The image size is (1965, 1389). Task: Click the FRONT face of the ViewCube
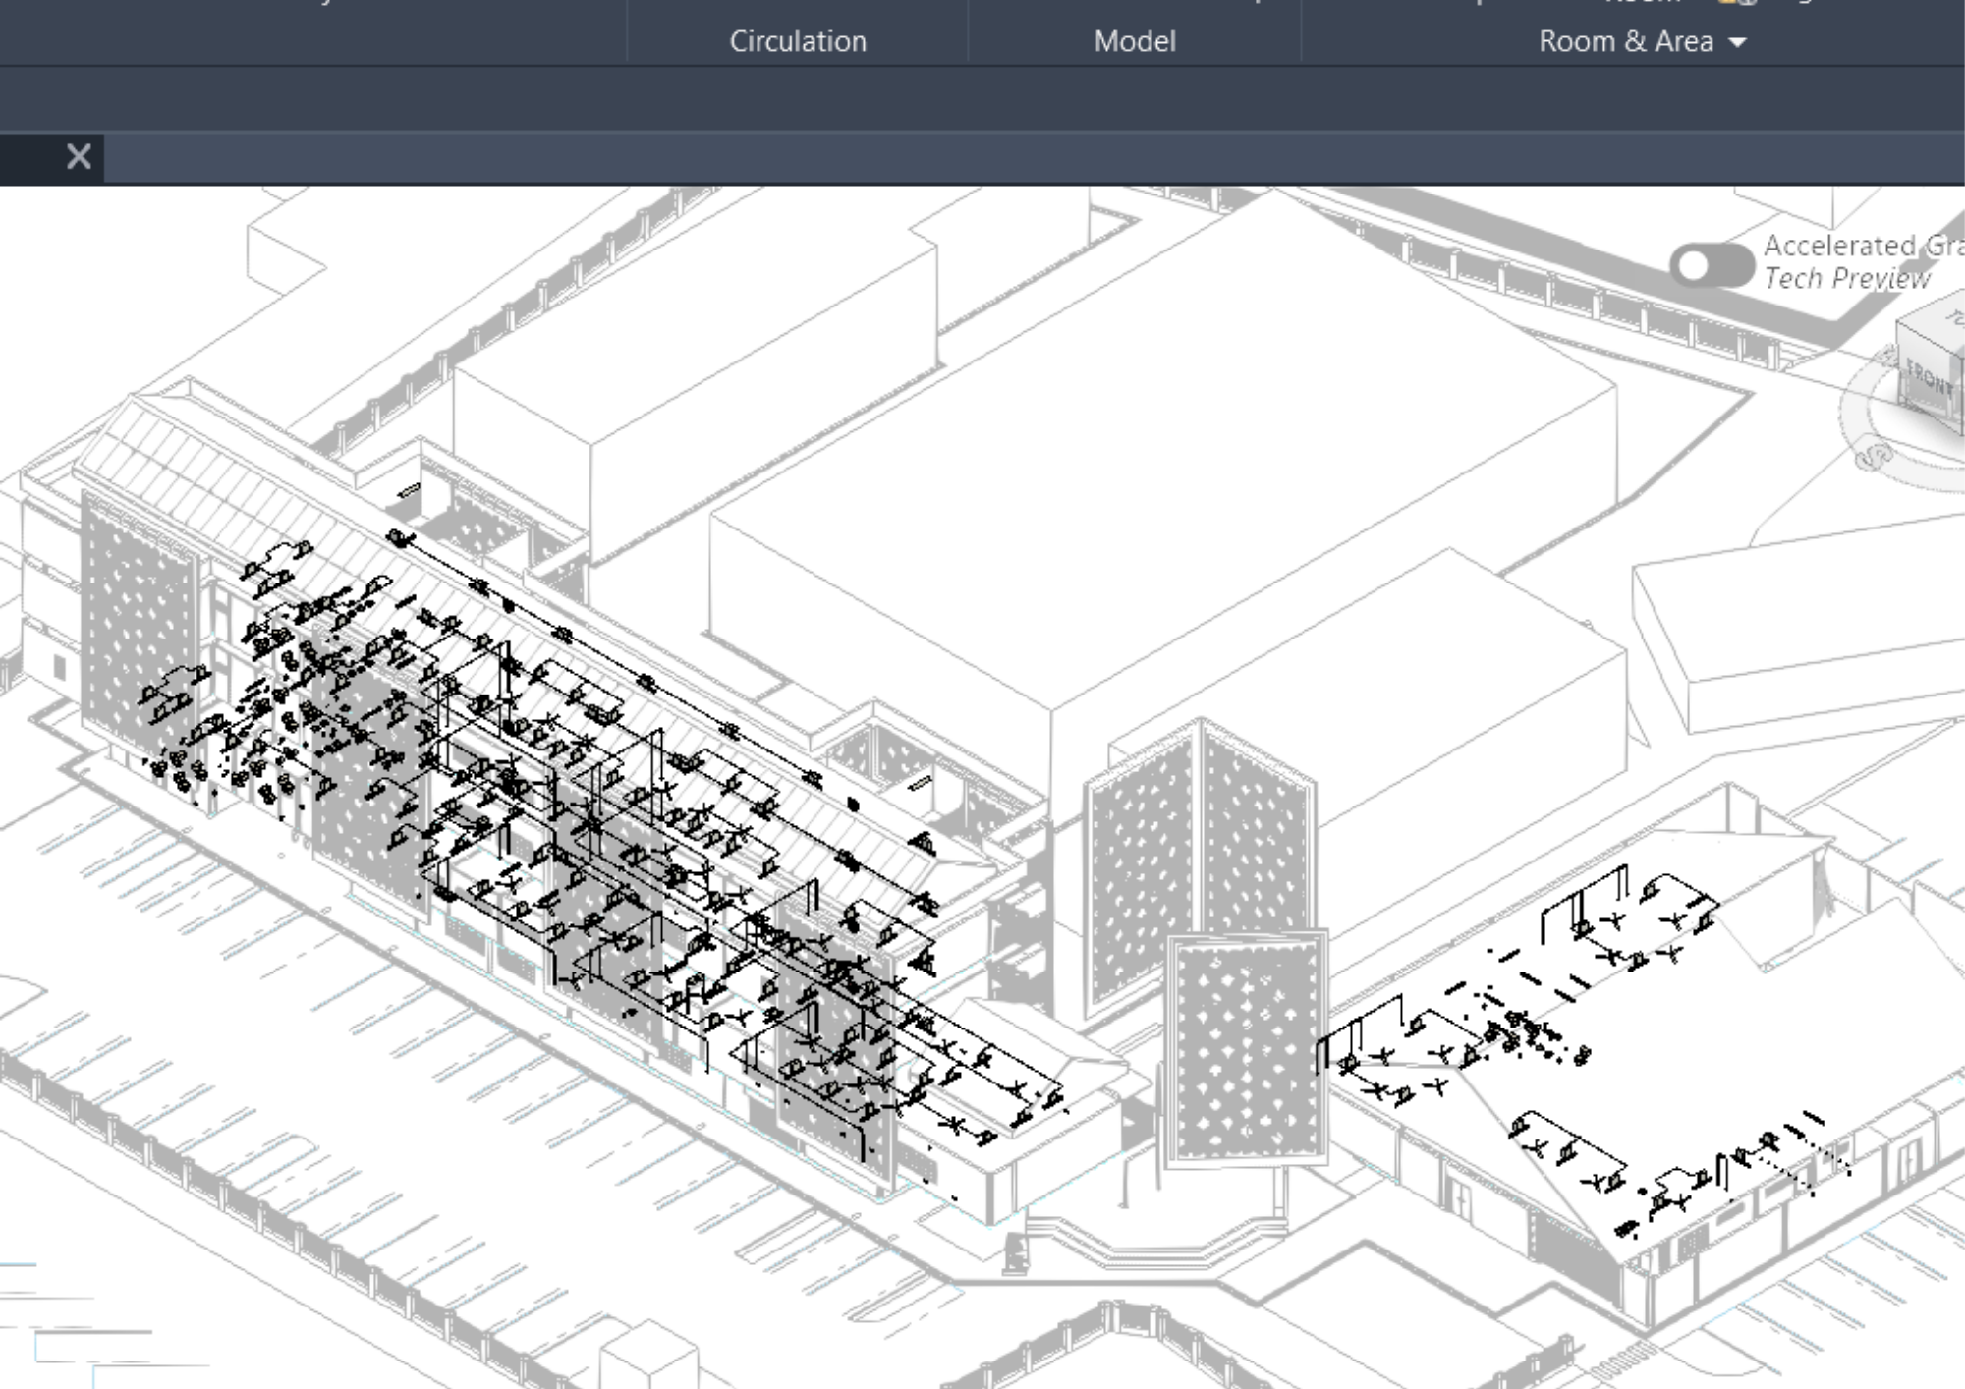click(x=1929, y=377)
